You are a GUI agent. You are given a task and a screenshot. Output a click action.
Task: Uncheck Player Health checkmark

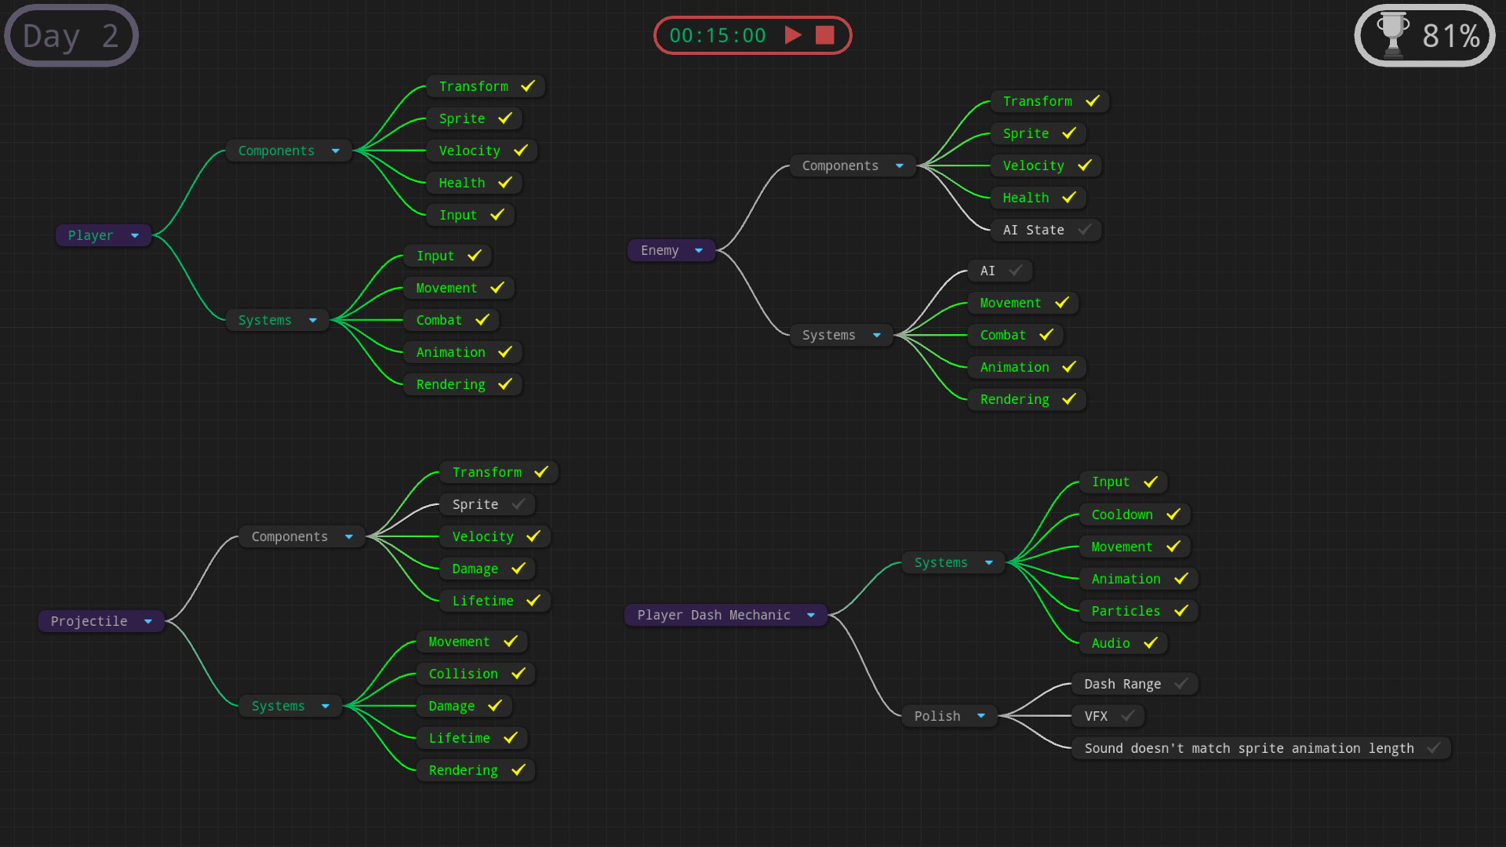click(x=505, y=182)
